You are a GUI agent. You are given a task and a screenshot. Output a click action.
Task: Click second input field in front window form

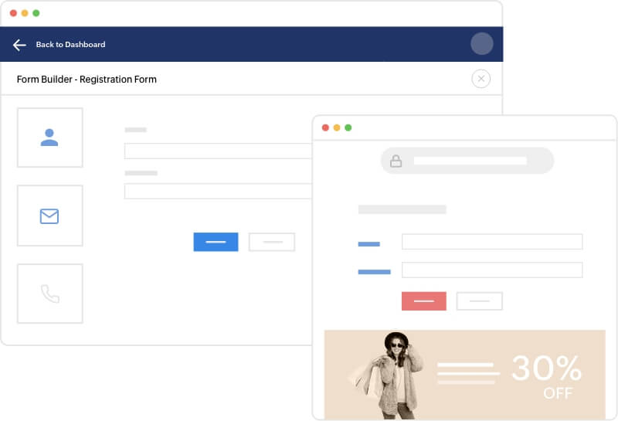pos(492,270)
